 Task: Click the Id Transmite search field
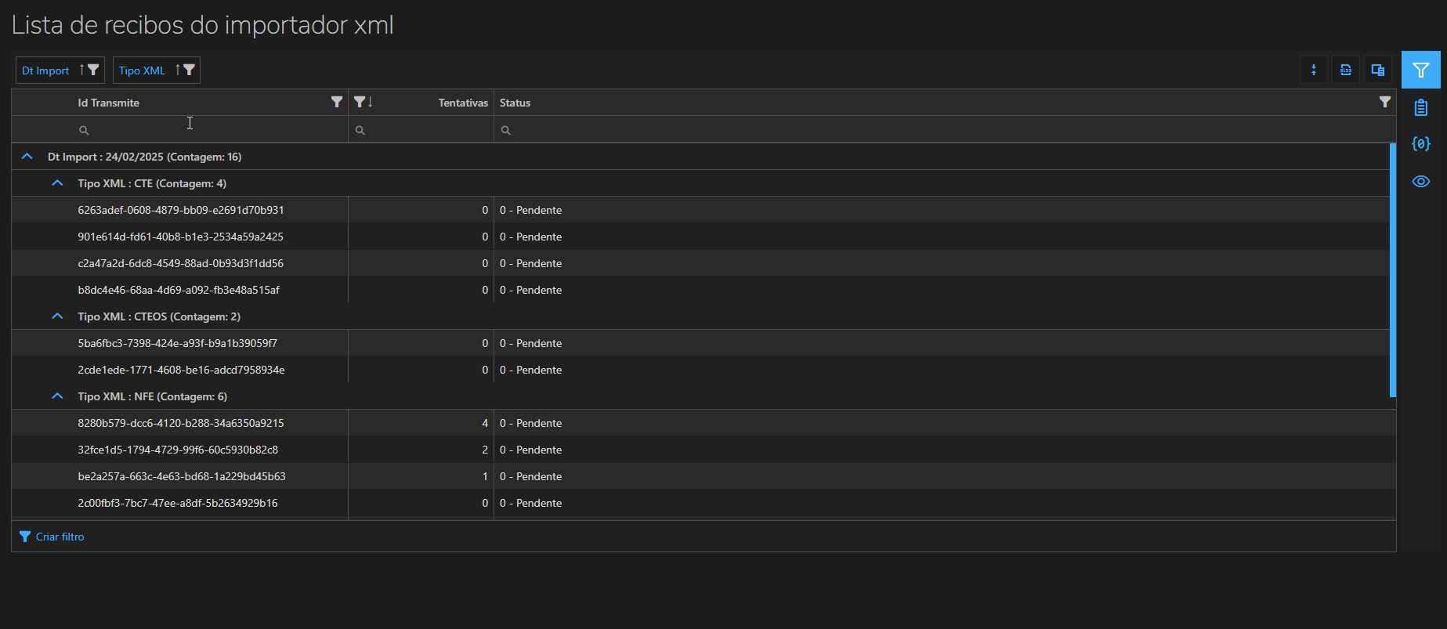click(212, 130)
